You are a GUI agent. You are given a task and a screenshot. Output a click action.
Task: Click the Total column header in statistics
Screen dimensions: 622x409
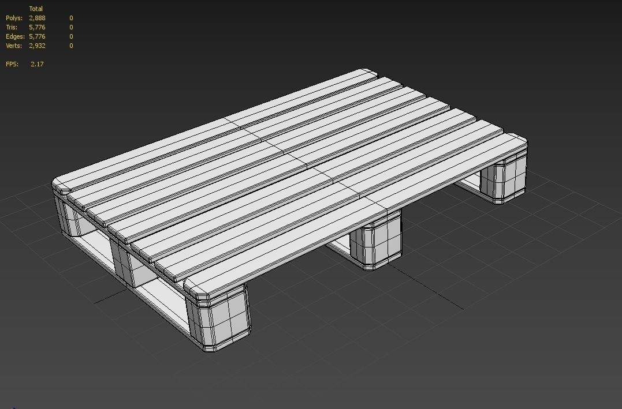pyautogui.click(x=36, y=9)
